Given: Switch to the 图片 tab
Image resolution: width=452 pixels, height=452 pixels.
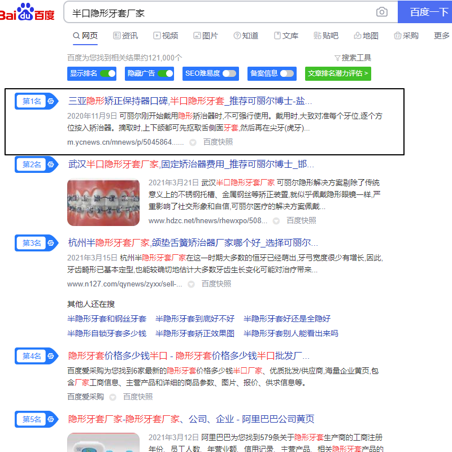Looking at the screenshot, I should coord(206,36).
